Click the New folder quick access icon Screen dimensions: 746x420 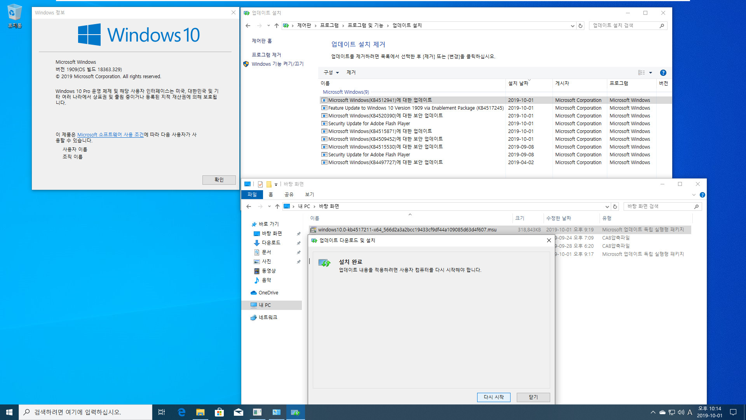point(268,184)
